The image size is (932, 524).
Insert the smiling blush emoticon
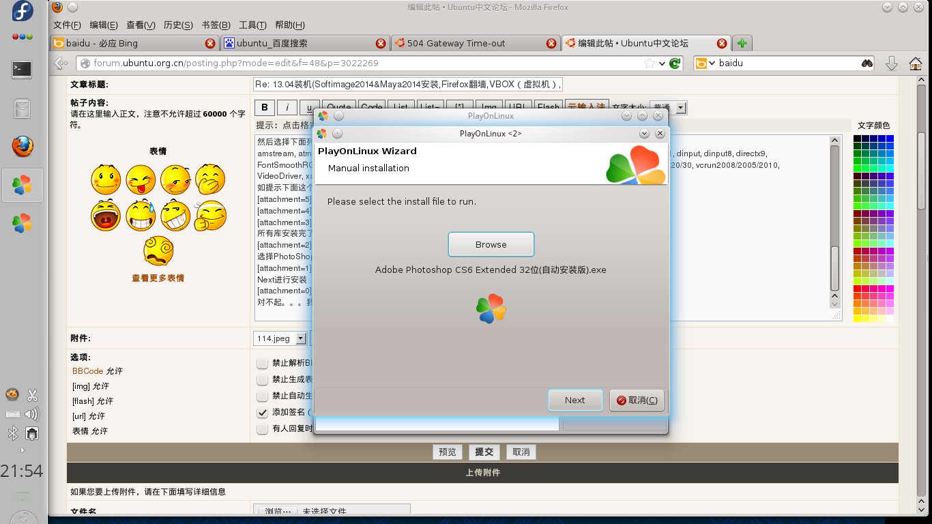106,179
